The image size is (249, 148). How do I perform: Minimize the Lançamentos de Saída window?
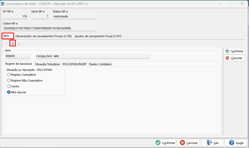pos(219,4)
